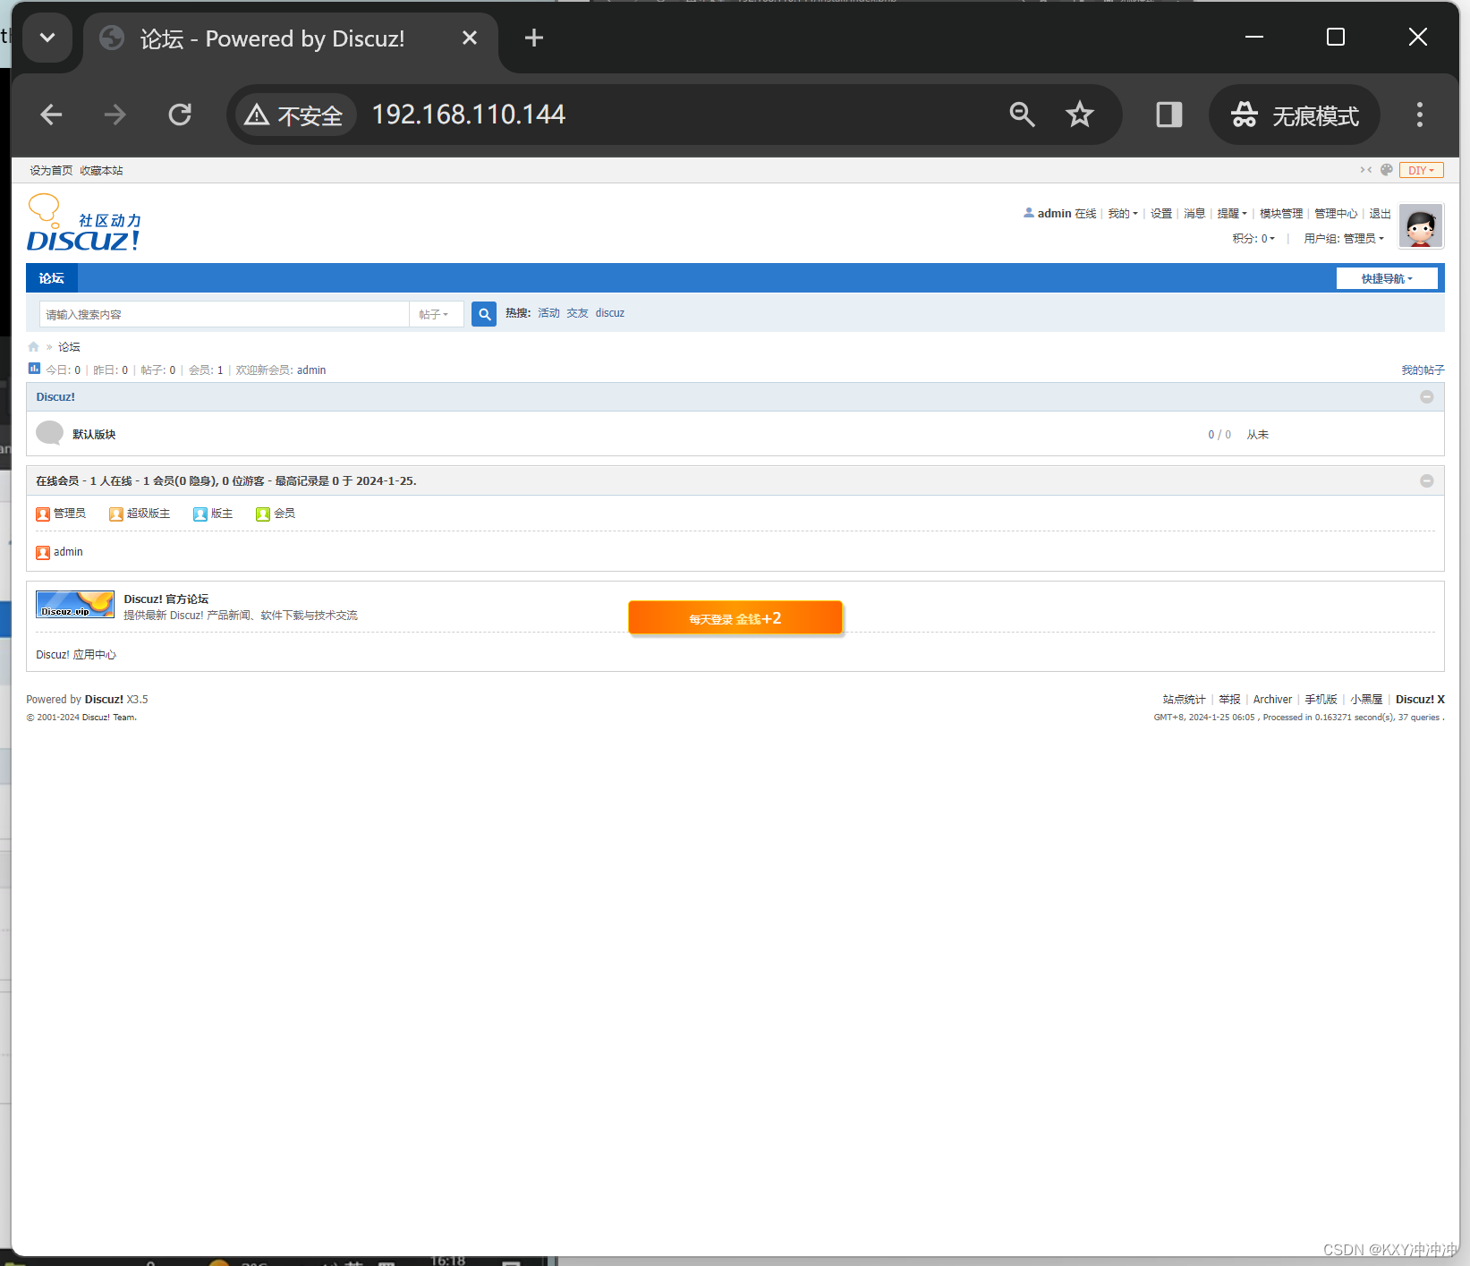The image size is (1470, 1266).
Task: Bookmark this page with the star
Action: 1080,115
